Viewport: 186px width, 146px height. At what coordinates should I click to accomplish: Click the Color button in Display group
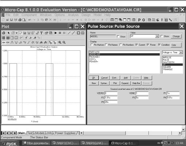176,45
